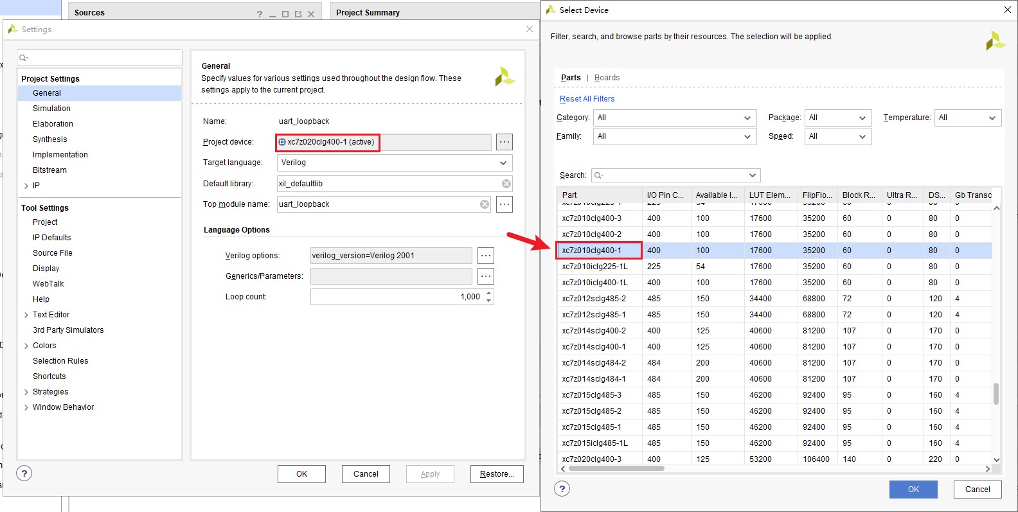Viewport: 1018px width, 512px height.
Task: Click the Settings search field
Action: coord(100,58)
